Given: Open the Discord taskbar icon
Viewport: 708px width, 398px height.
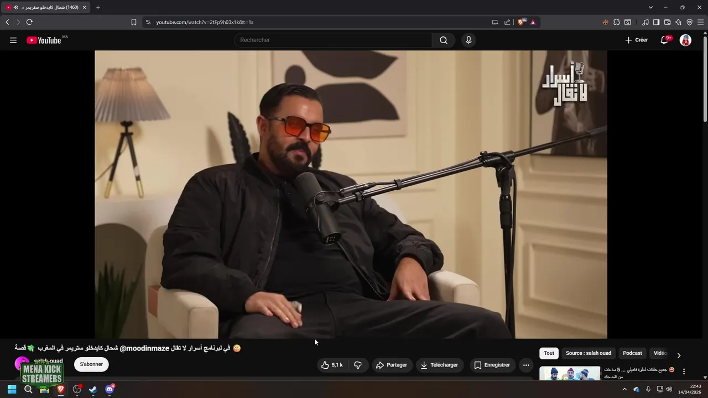Looking at the screenshot, I should pyautogui.click(x=110, y=389).
